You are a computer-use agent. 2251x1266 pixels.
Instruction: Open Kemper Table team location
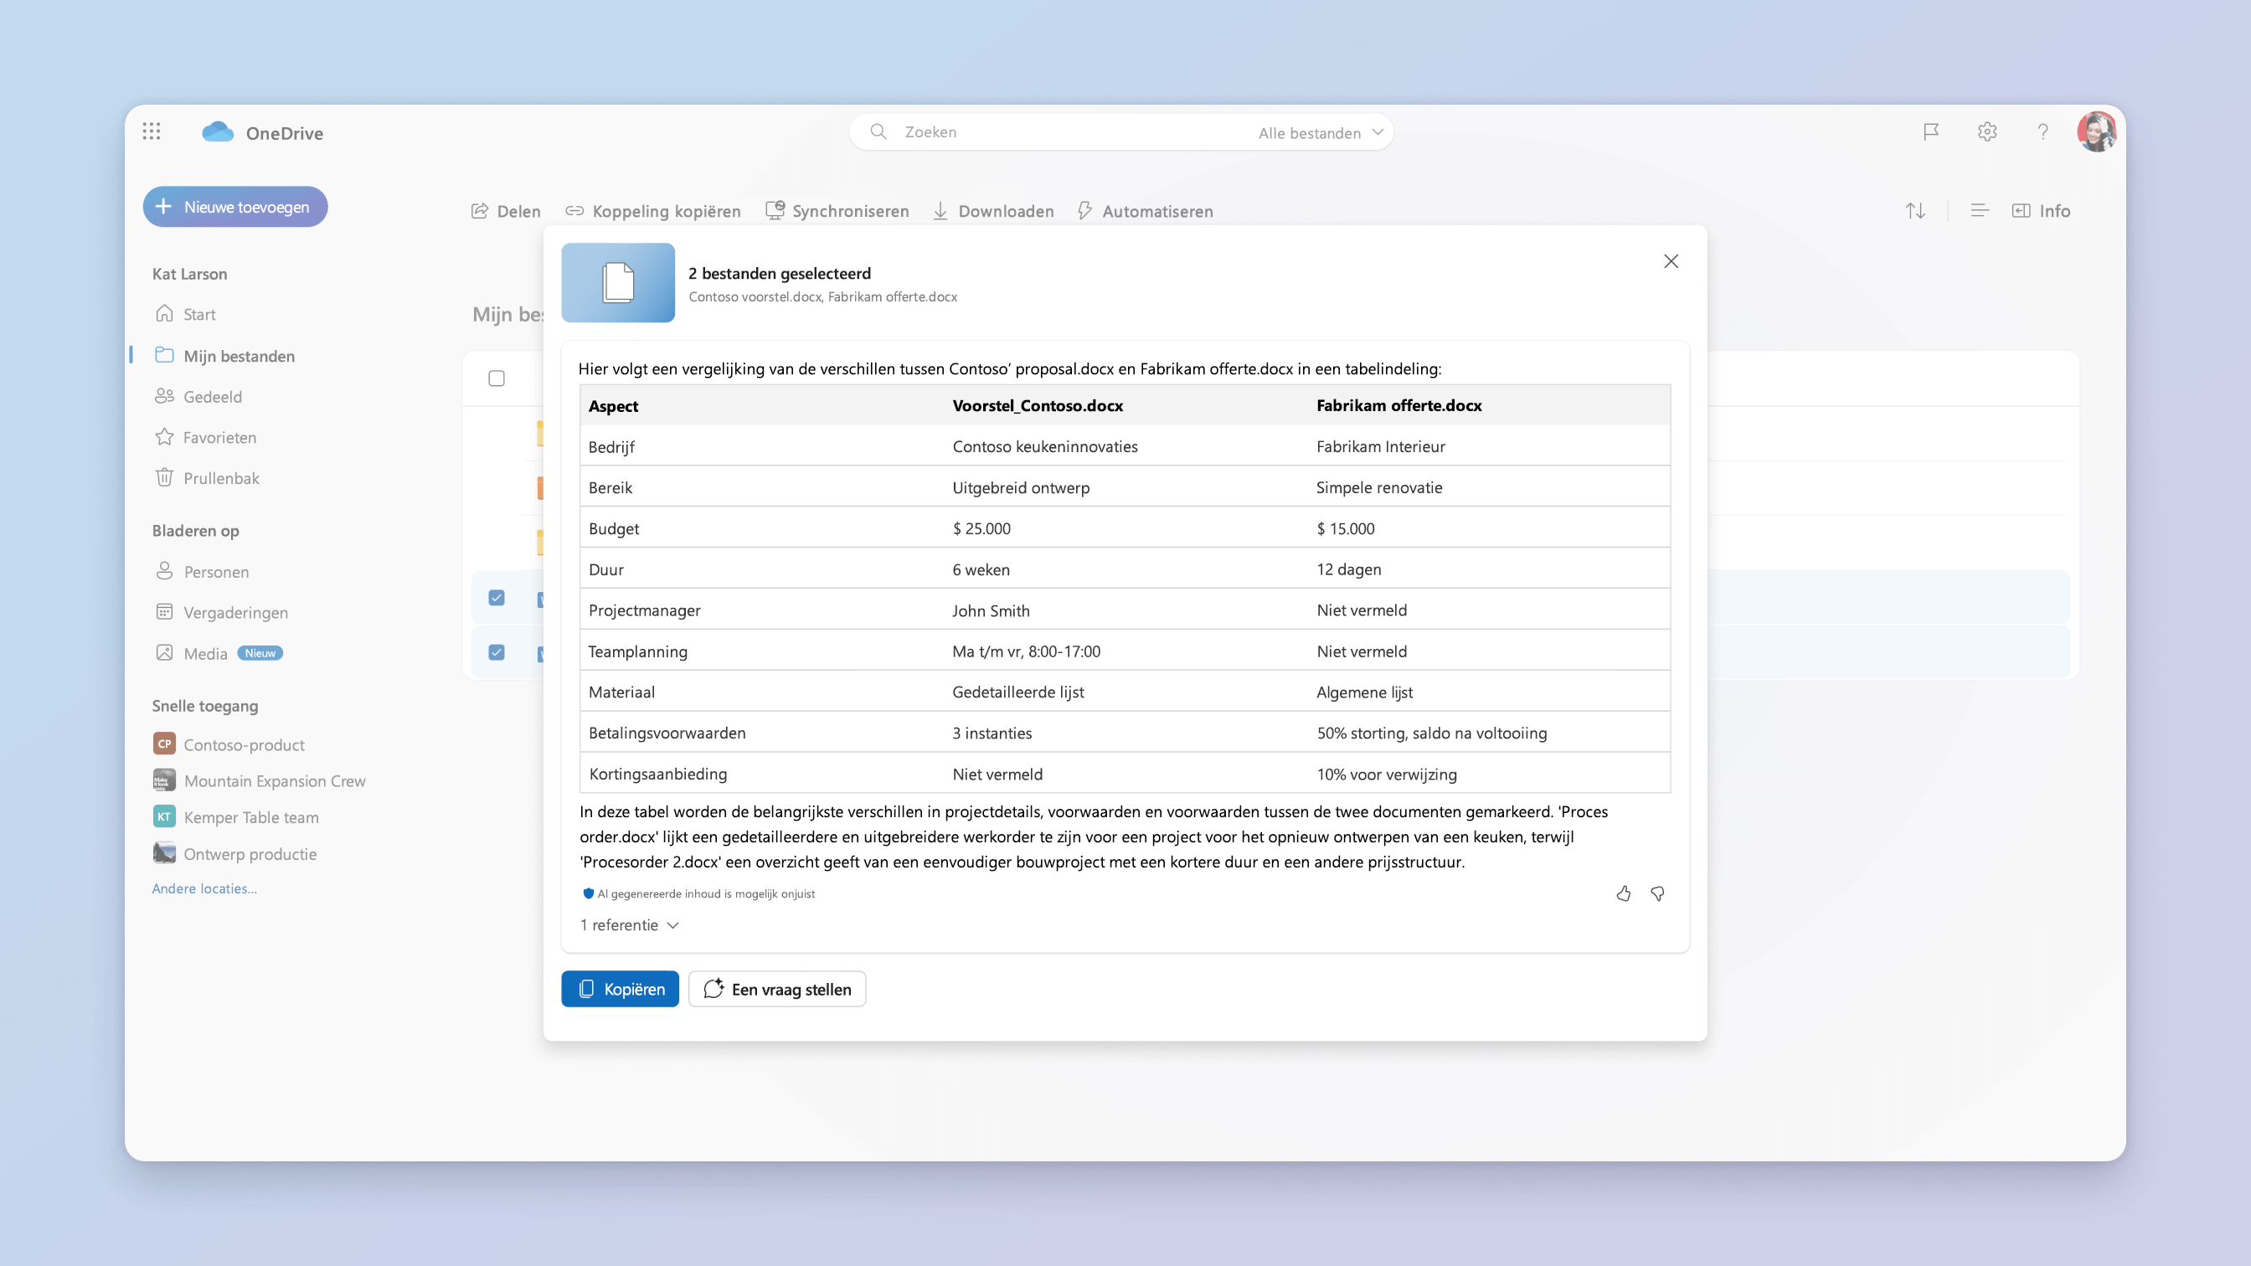click(236, 817)
